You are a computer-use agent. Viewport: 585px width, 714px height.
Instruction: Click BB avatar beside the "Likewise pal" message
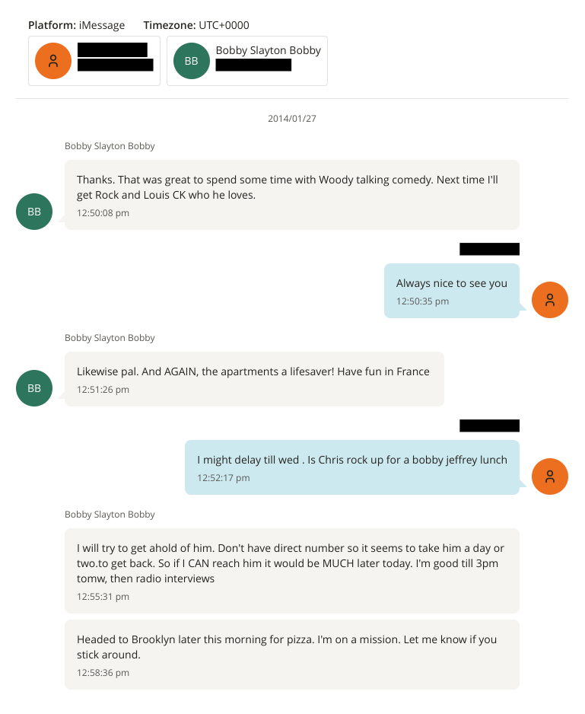coord(34,388)
